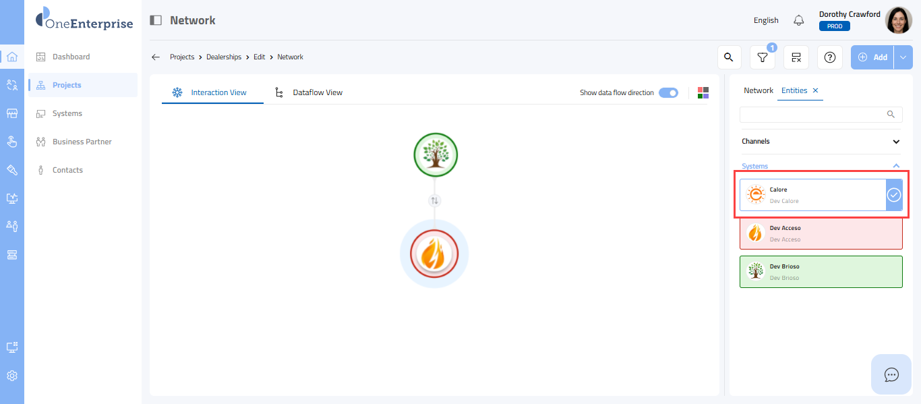Select the Network tab in side panel
Screen dimensions: 921x404
(759, 90)
